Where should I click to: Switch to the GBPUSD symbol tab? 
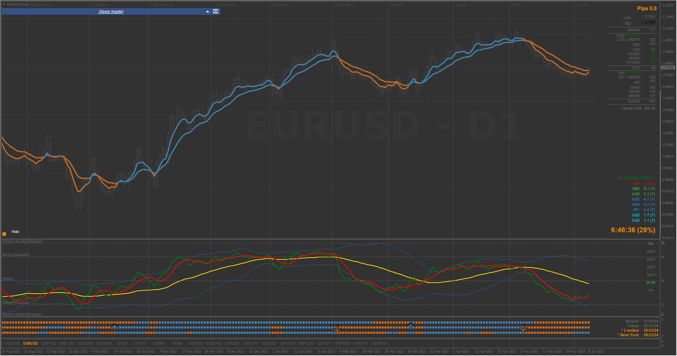pyautogui.click(x=49, y=343)
